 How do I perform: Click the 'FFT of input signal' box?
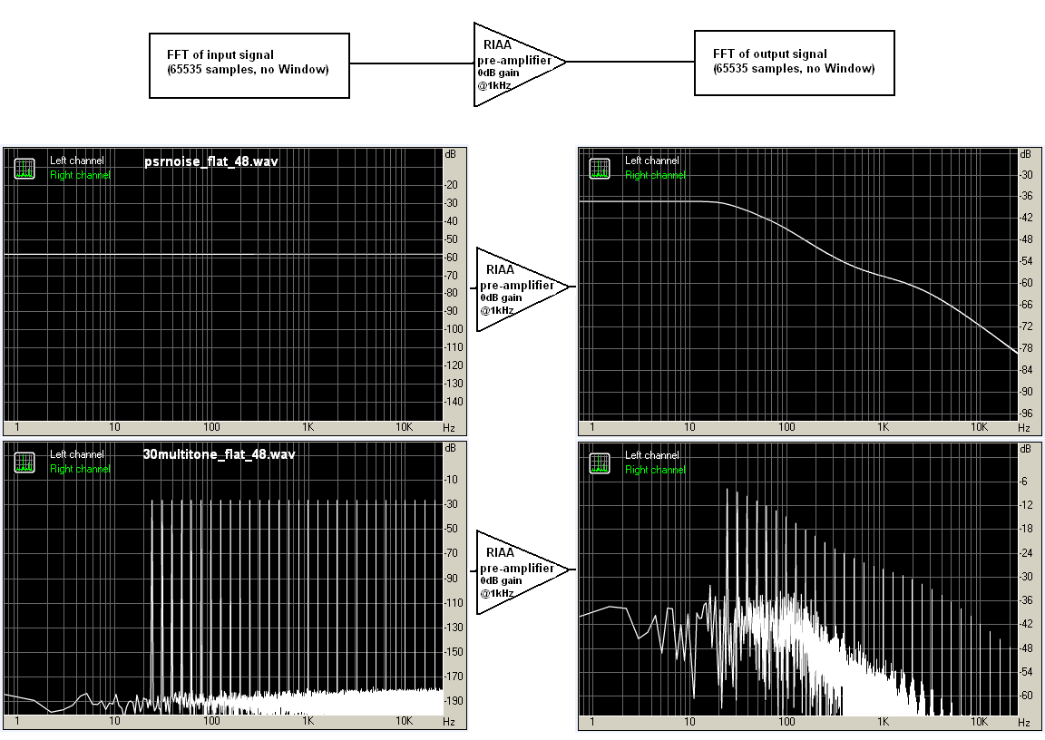249,66
